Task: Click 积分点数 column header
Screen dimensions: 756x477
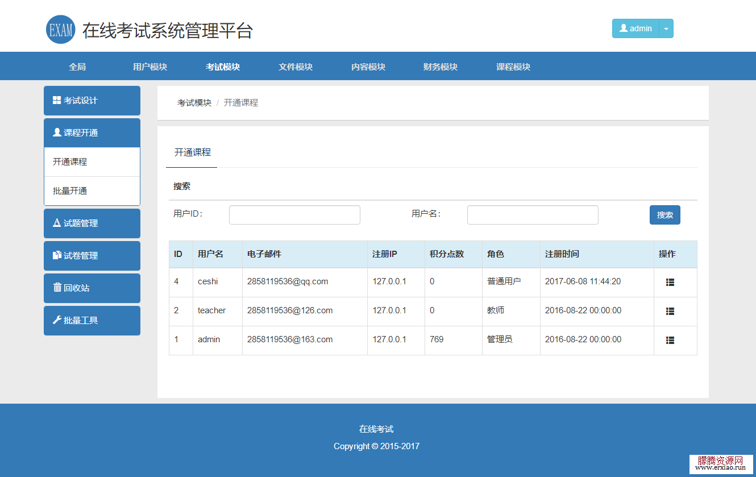Action: [447, 254]
